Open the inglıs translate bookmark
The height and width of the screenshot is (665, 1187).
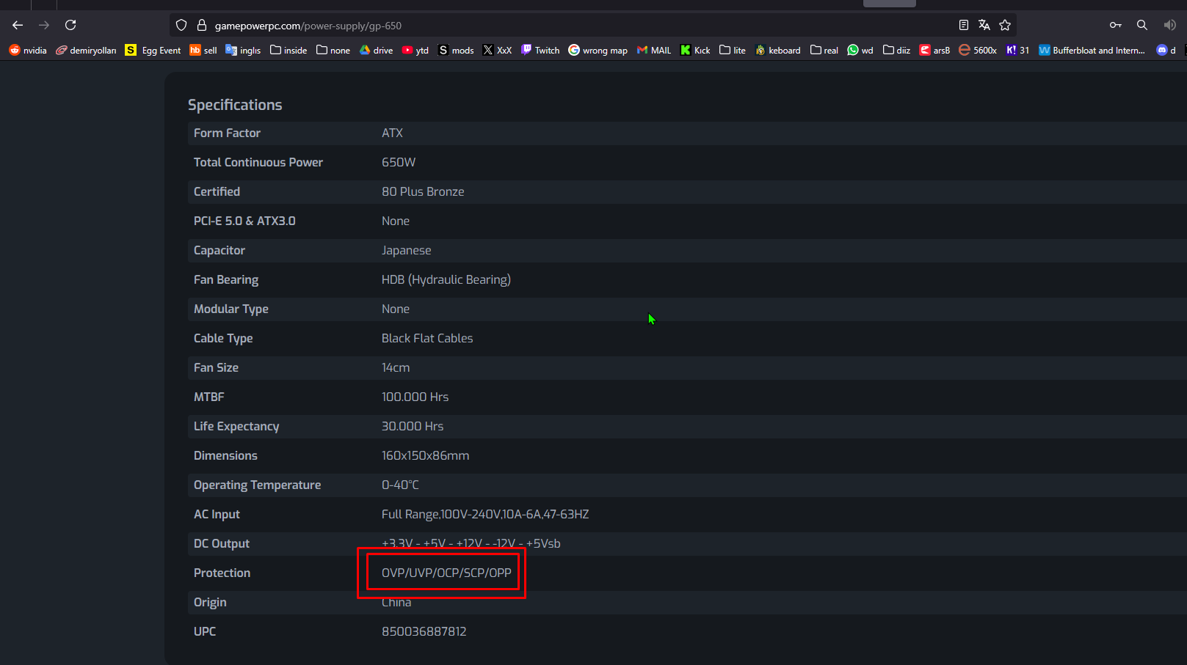243,50
